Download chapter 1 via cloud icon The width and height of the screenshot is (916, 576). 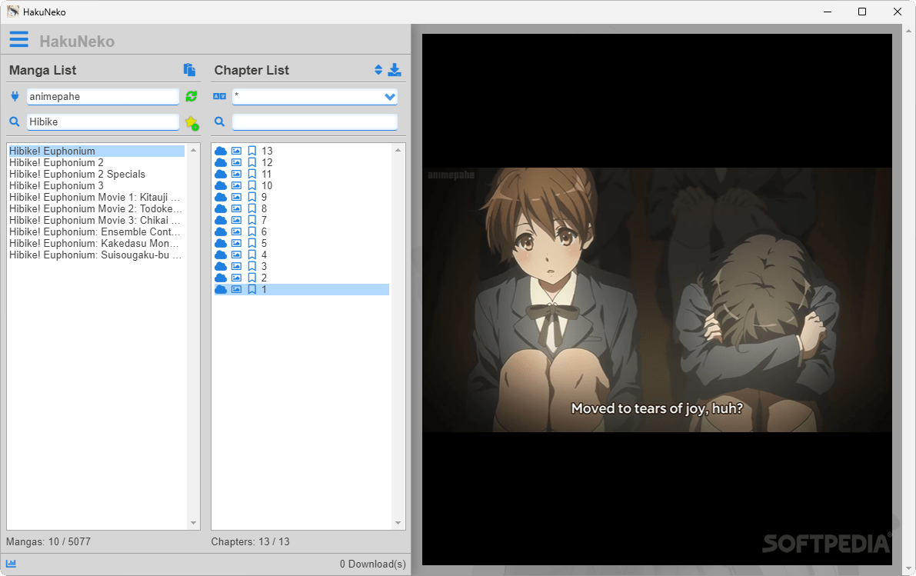tap(221, 289)
